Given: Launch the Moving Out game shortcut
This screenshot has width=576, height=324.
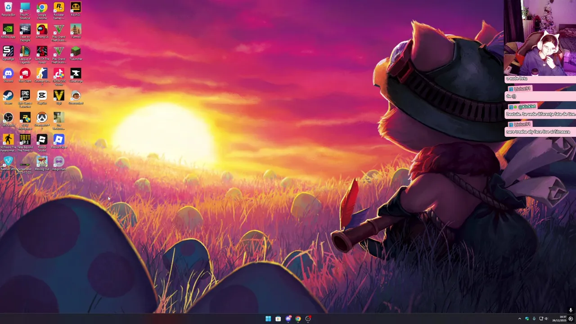Looking at the screenshot, I should click(42, 164).
